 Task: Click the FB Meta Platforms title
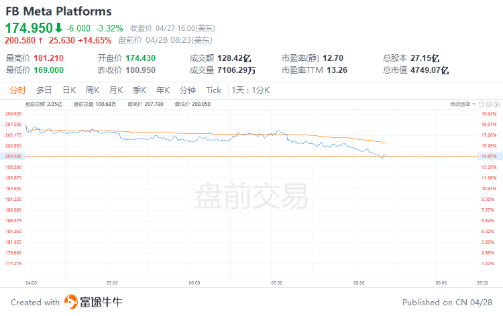58,11
